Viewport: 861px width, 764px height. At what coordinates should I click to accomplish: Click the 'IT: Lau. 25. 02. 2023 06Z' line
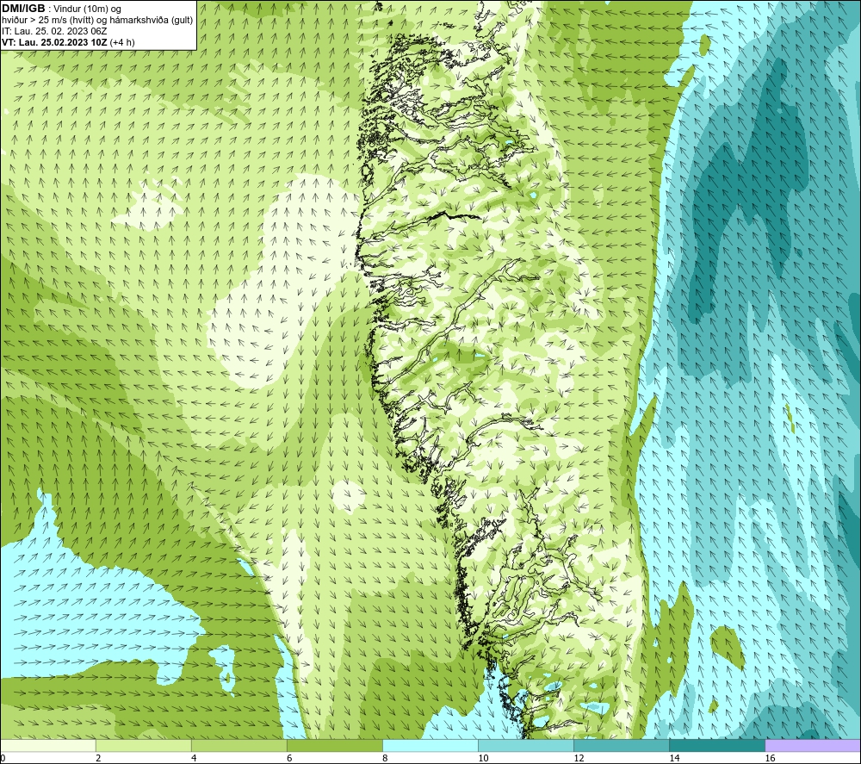[x=54, y=31]
